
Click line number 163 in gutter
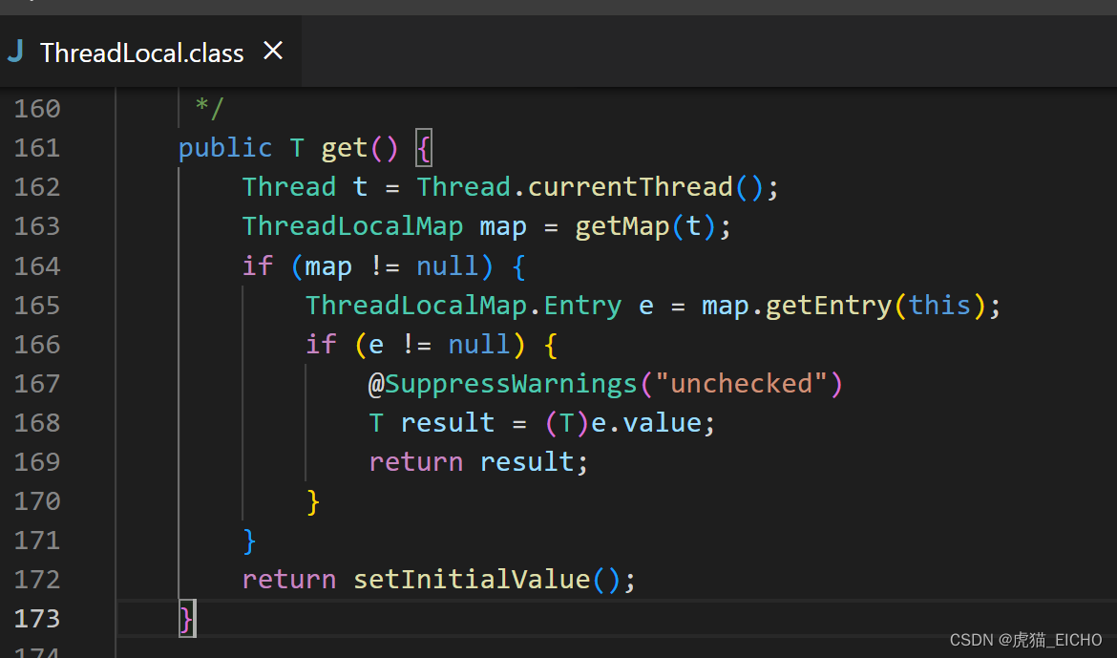click(x=37, y=226)
